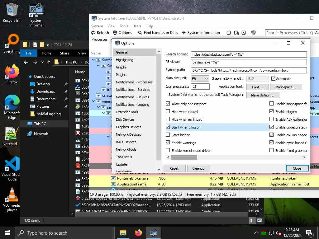
Task: Click the Search engine input field
Action: pyautogui.click(x=249, y=54)
